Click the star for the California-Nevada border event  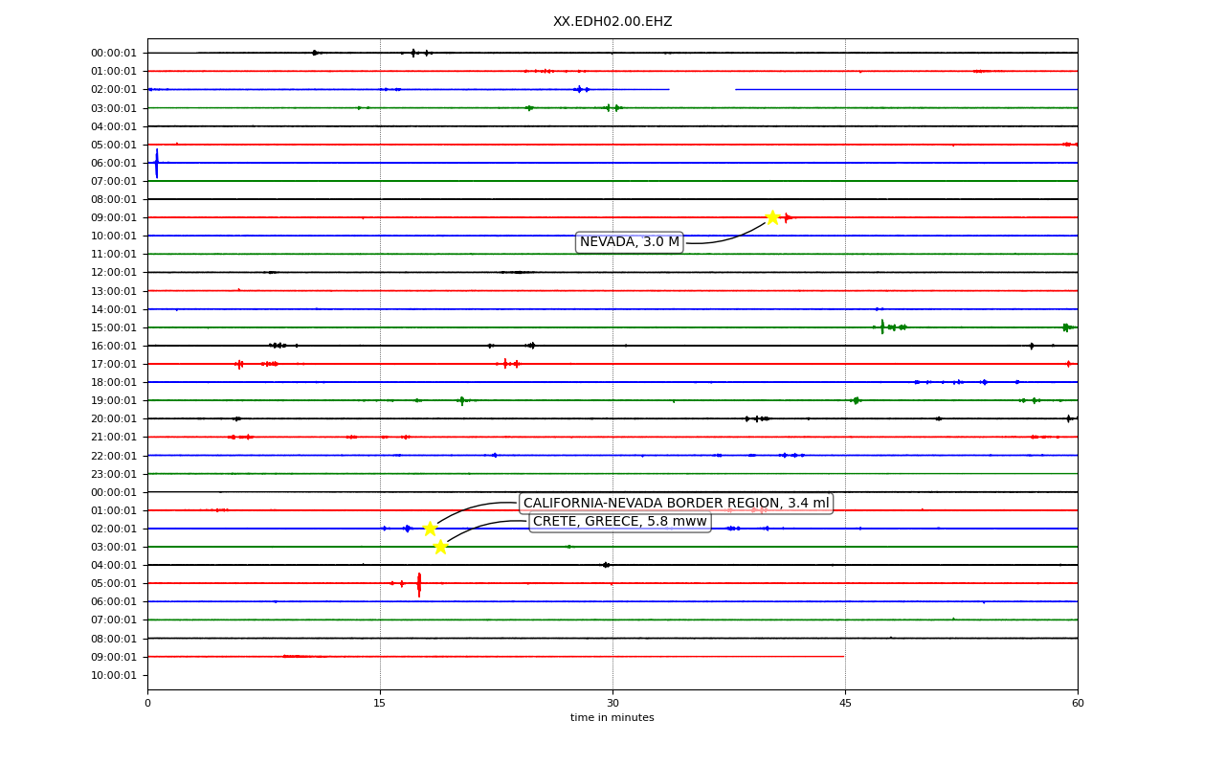pos(430,529)
